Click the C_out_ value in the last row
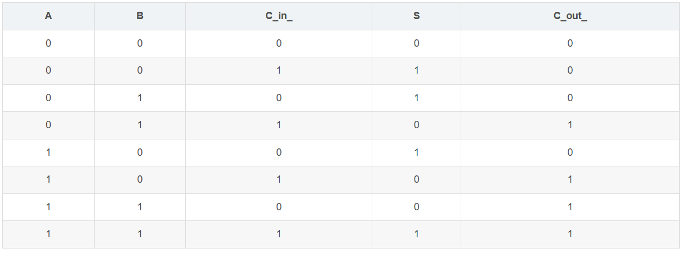 tap(570, 234)
